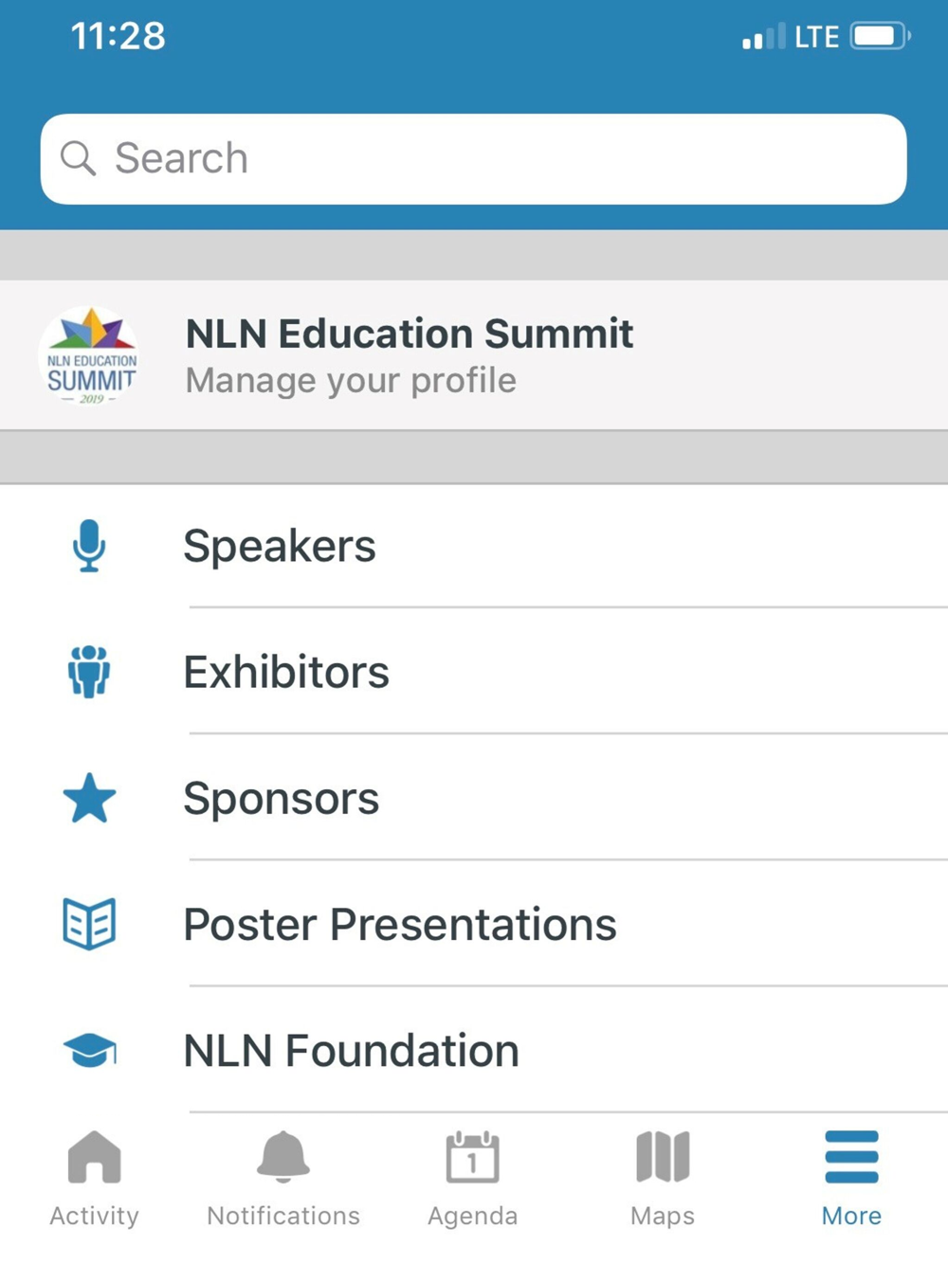This screenshot has width=948, height=1264.
Task: Tap the Exhibitors people icon
Action: pos(89,672)
